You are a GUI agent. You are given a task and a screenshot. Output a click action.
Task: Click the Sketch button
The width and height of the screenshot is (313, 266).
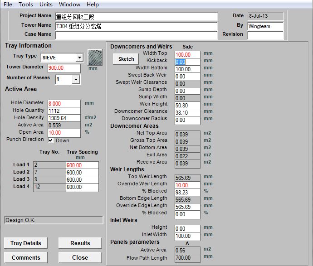[x=126, y=59]
